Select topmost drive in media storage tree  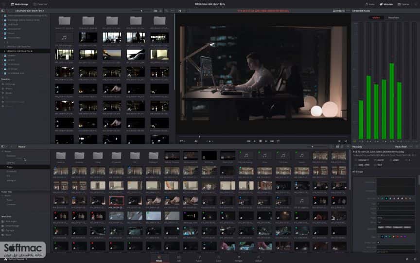tap(25, 16)
